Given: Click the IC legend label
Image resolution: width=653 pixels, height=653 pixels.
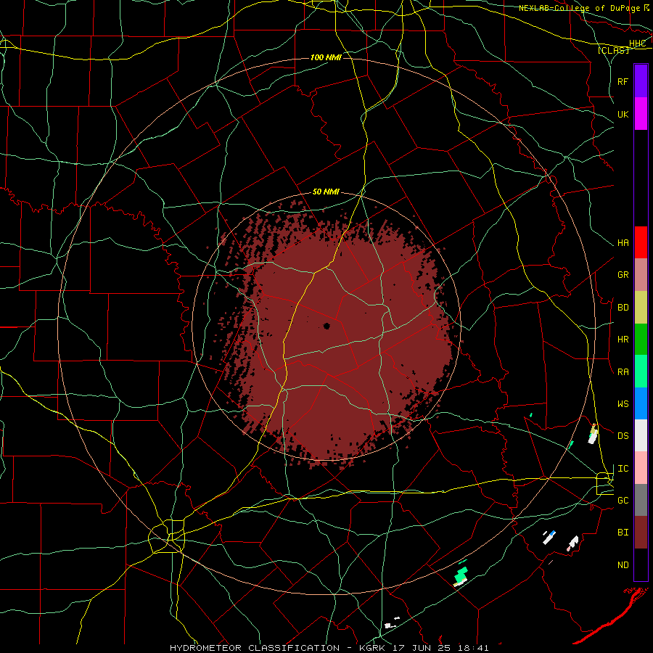Looking at the screenshot, I should click(623, 469).
